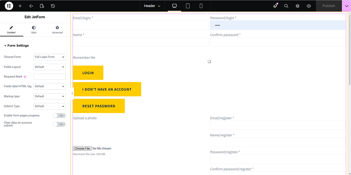Click the Upload a photo label
The height and width of the screenshot is (175, 351).
pyautogui.click(x=85, y=118)
